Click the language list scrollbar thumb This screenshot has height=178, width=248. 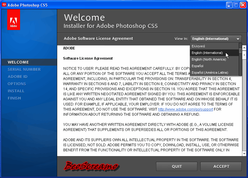coord(240,50)
